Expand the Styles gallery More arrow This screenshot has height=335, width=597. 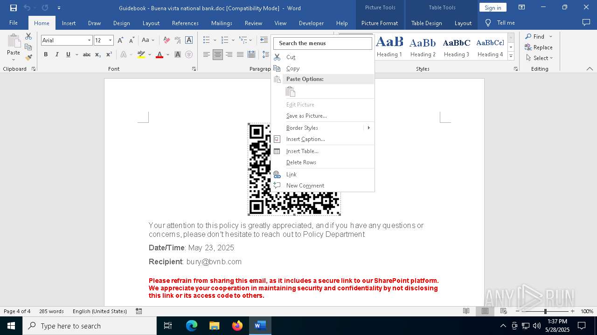(511, 56)
